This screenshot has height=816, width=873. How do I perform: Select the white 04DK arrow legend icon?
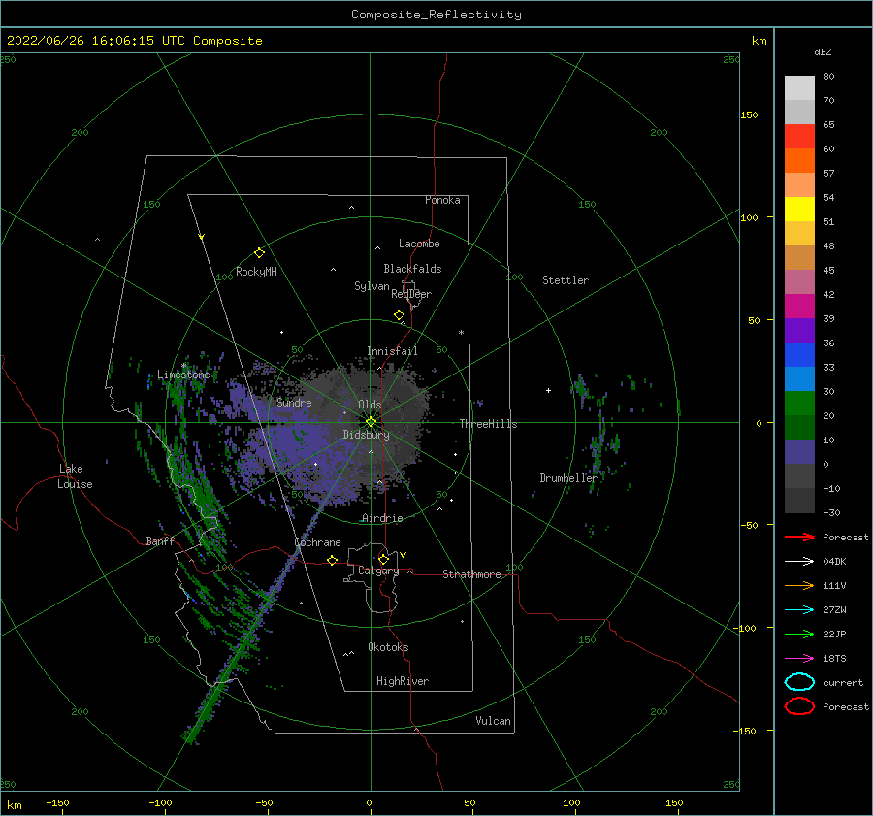click(x=799, y=561)
